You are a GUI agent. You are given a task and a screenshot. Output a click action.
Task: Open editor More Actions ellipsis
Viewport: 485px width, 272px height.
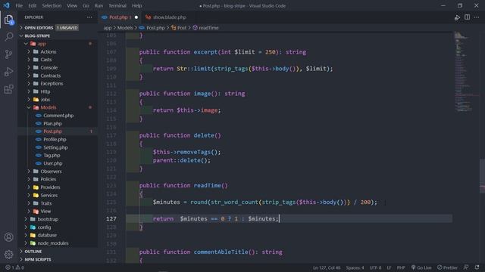tap(477, 17)
